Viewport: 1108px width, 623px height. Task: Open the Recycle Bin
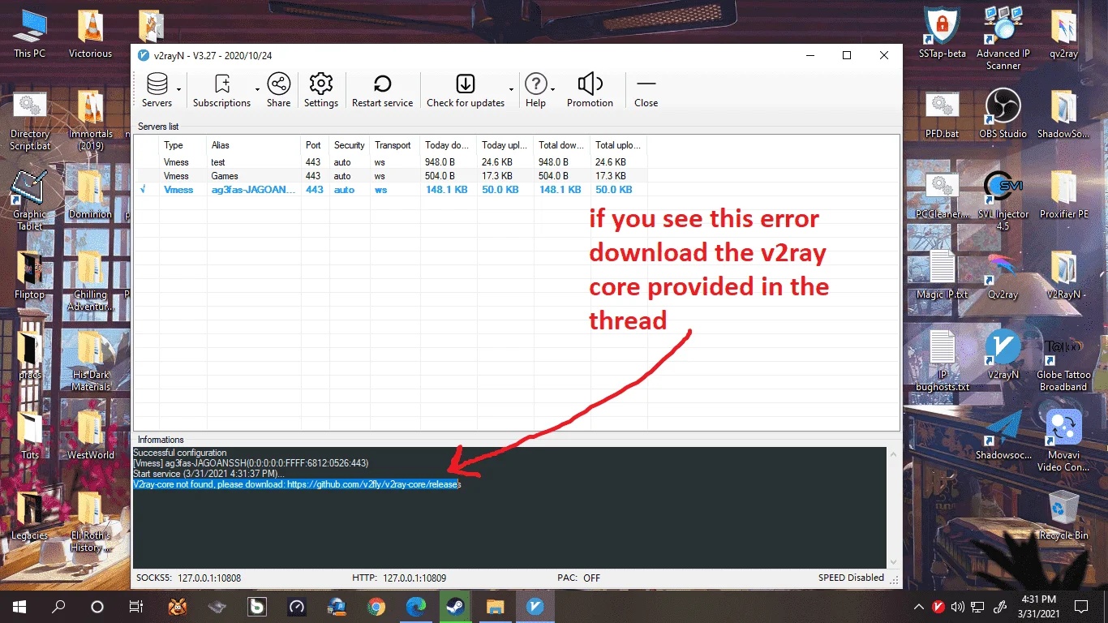click(1063, 516)
